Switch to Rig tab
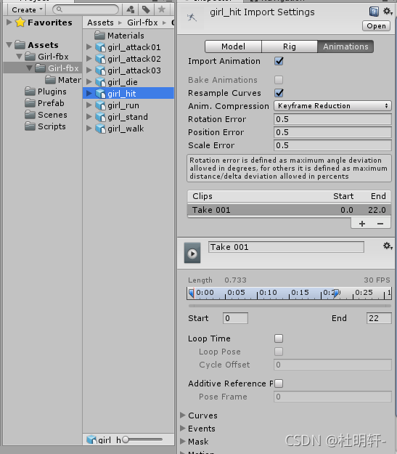The image size is (397, 454). pos(290,46)
